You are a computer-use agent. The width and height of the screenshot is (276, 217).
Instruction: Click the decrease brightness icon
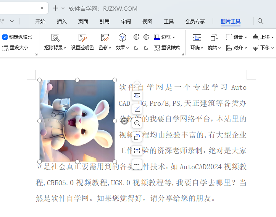point(146,48)
